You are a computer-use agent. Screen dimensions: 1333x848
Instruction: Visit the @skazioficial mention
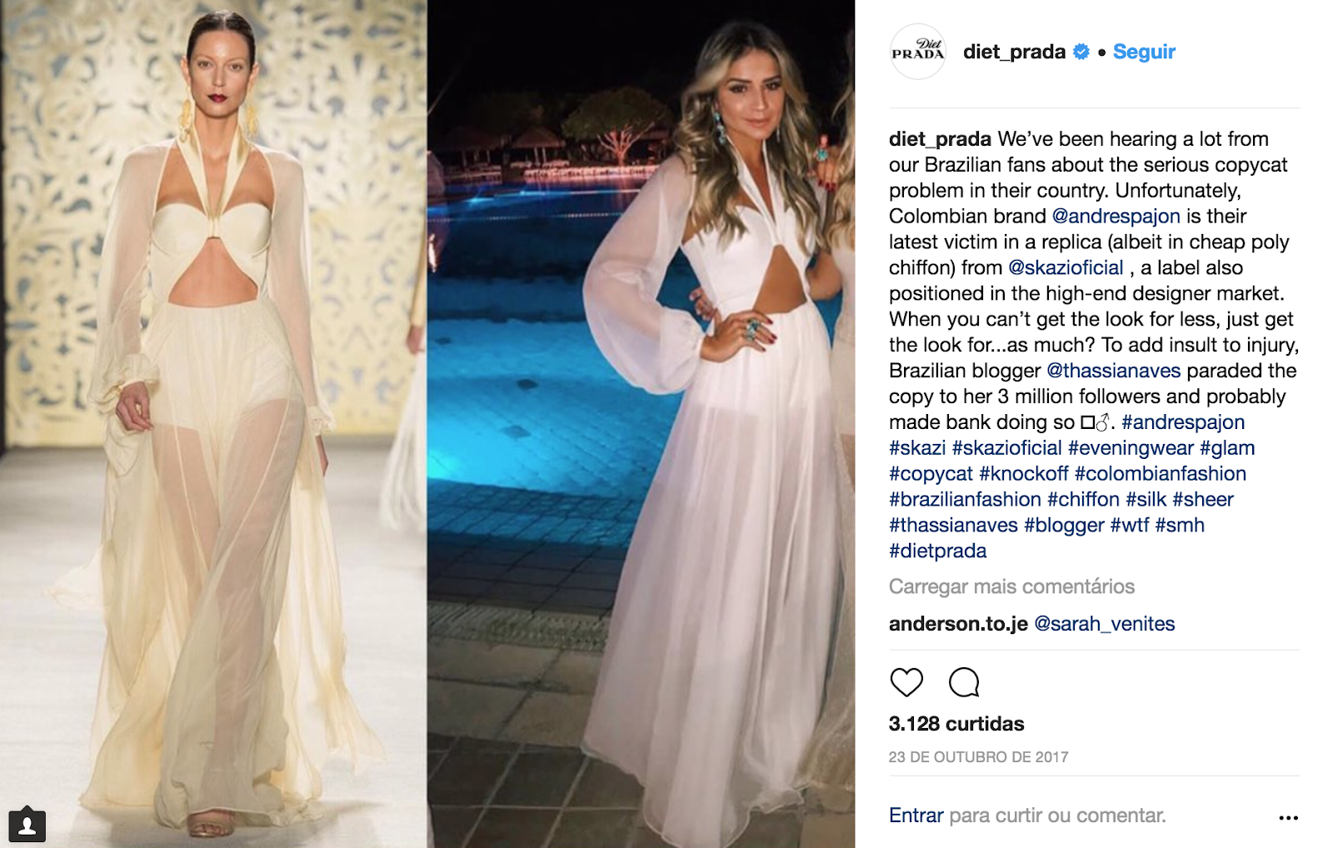(1066, 267)
